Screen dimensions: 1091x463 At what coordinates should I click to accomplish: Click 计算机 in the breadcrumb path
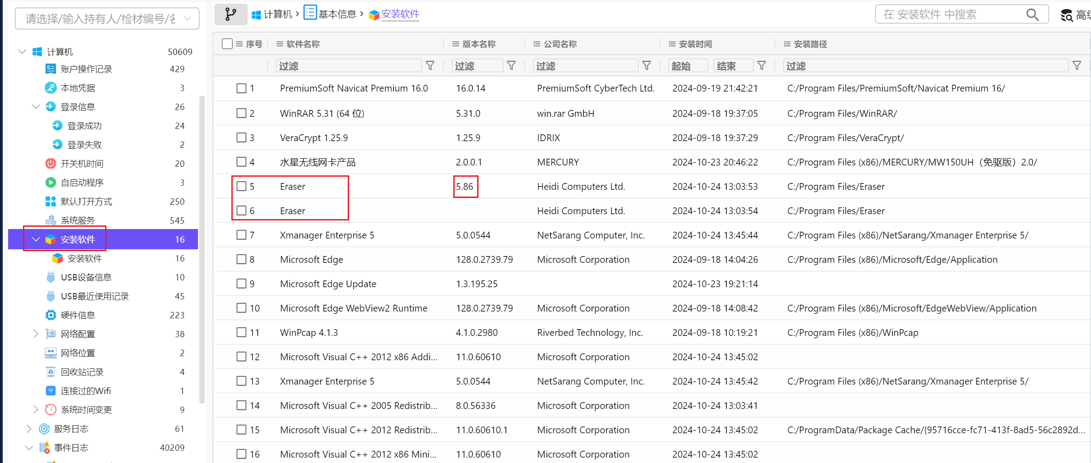(x=277, y=14)
